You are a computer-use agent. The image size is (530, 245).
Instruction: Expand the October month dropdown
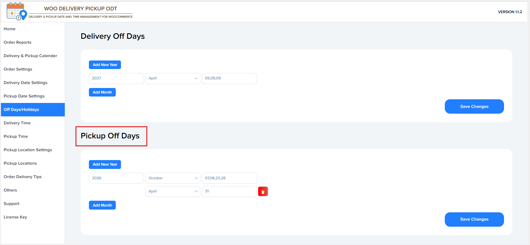coord(173,178)
